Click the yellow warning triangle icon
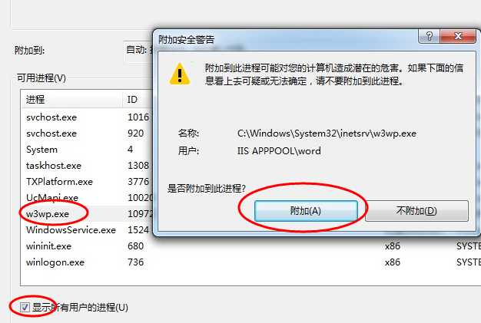The image size is (481, 323). [180, 74]
